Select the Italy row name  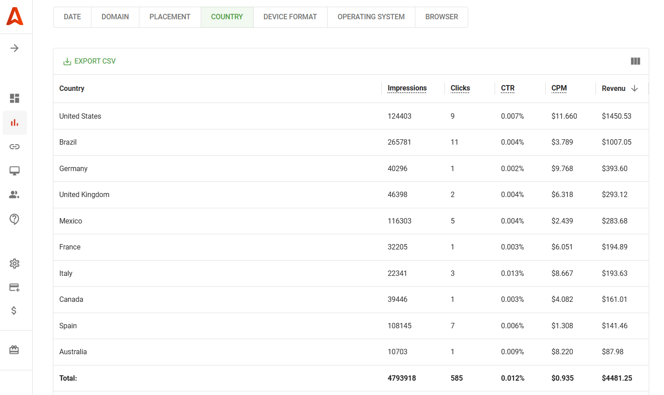coord(65,273)
